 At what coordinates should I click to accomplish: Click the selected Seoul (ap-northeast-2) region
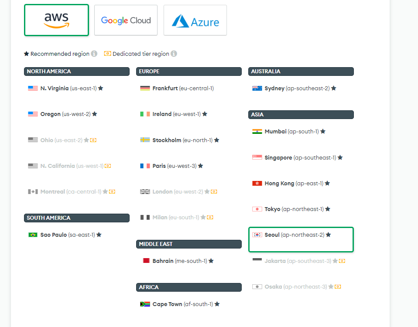coord(301,239)
